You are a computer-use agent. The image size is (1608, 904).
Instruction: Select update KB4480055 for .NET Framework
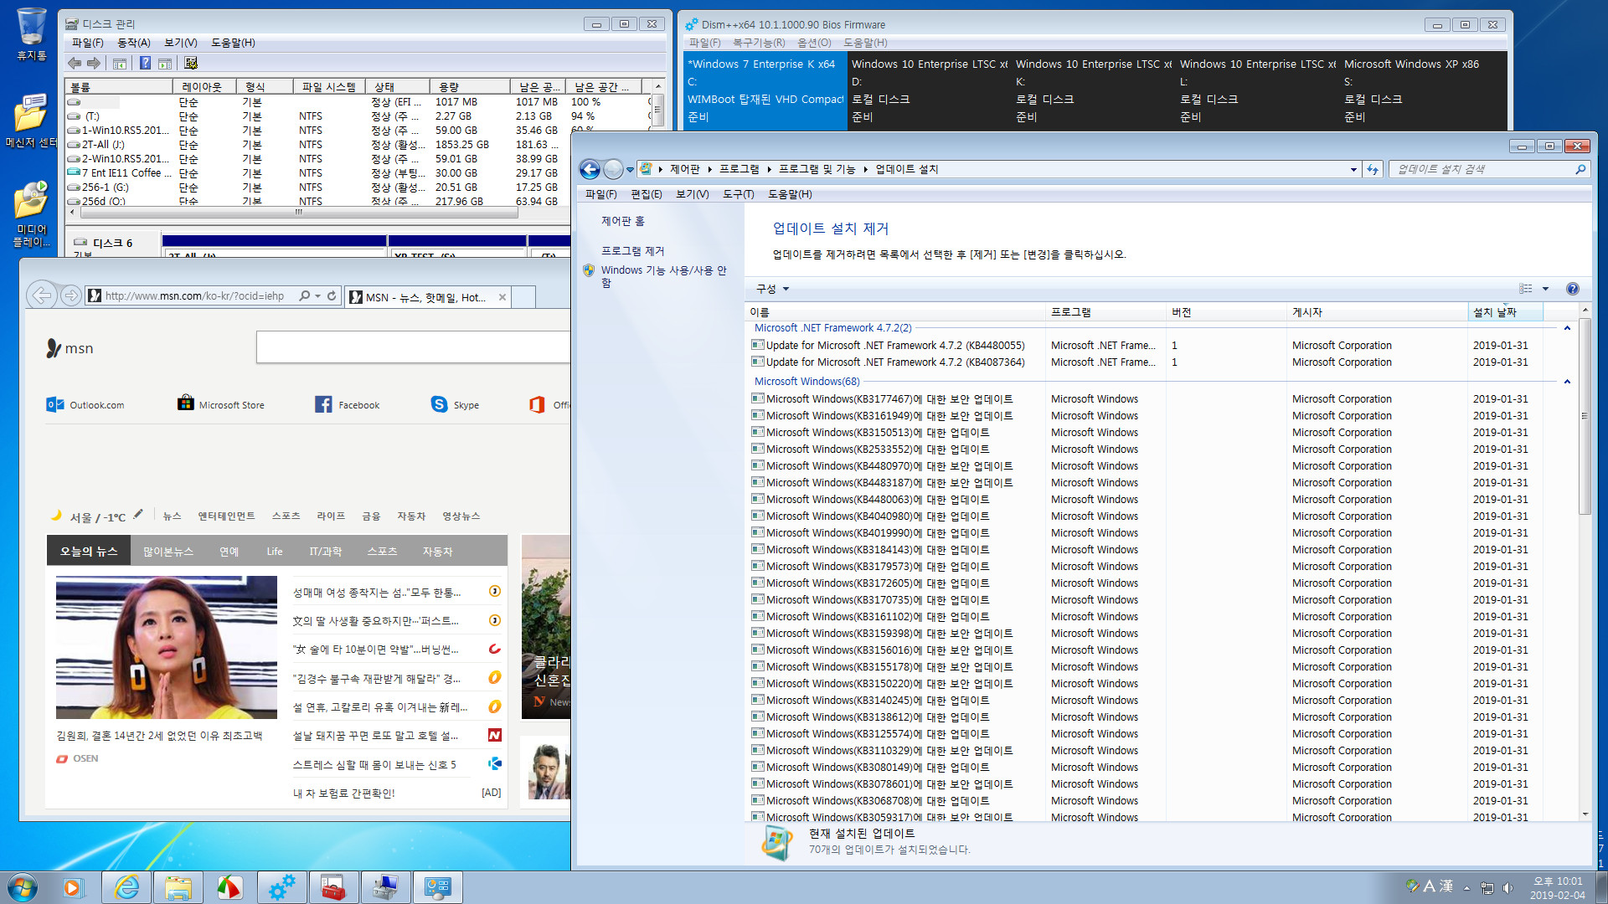(x=894, y=346)
